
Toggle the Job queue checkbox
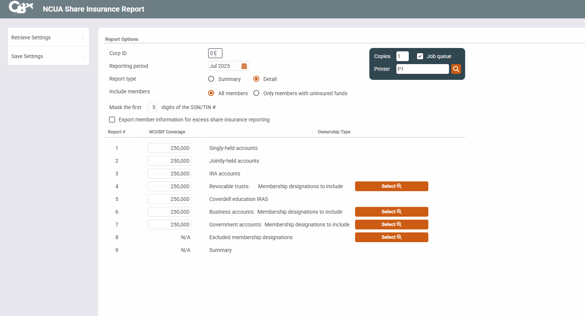(420, 56)
